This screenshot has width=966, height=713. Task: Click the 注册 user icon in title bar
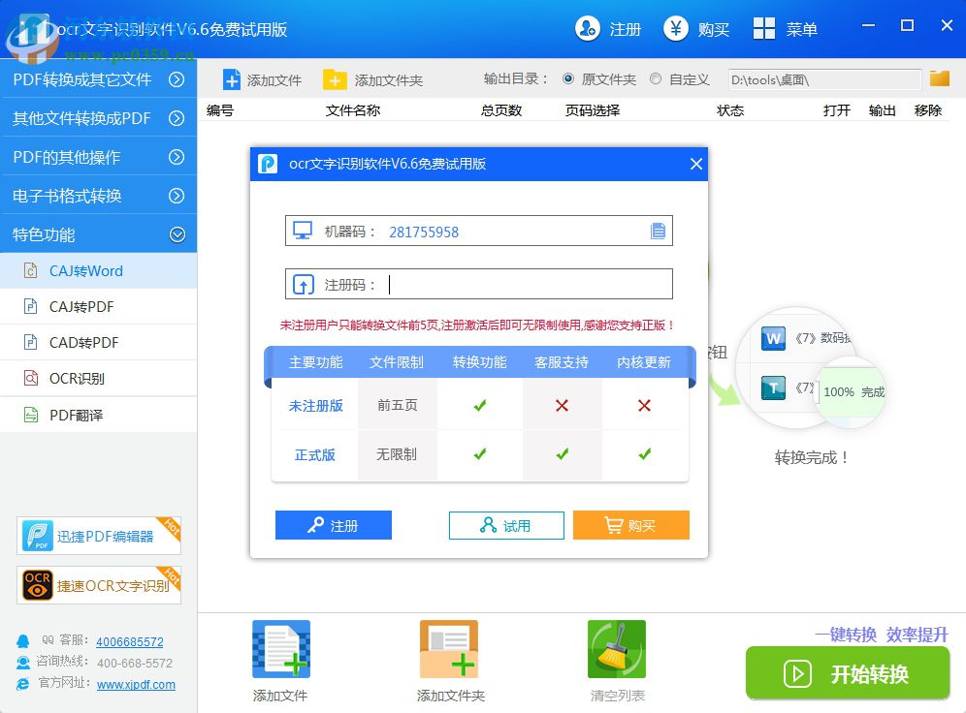(x=587, y=28)
